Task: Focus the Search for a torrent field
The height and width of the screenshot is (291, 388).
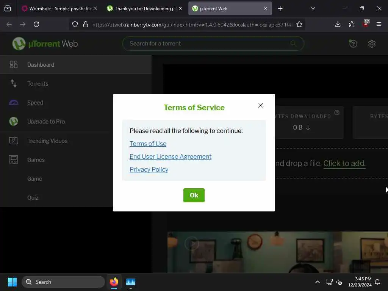Action: point(213,44)
